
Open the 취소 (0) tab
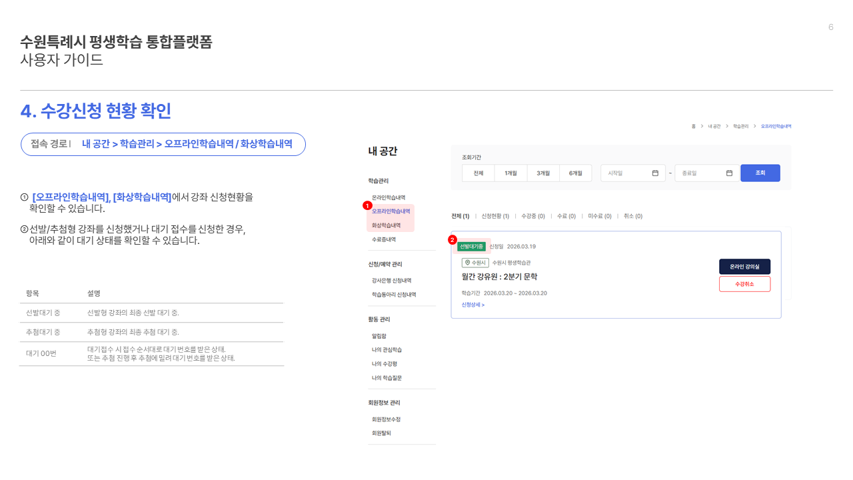point(633,216)
